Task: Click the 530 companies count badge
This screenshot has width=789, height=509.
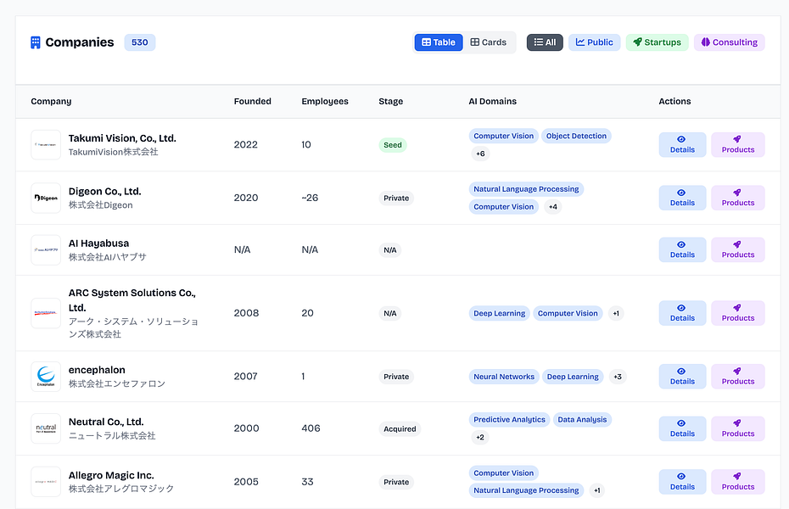Action: coord(140,42)
